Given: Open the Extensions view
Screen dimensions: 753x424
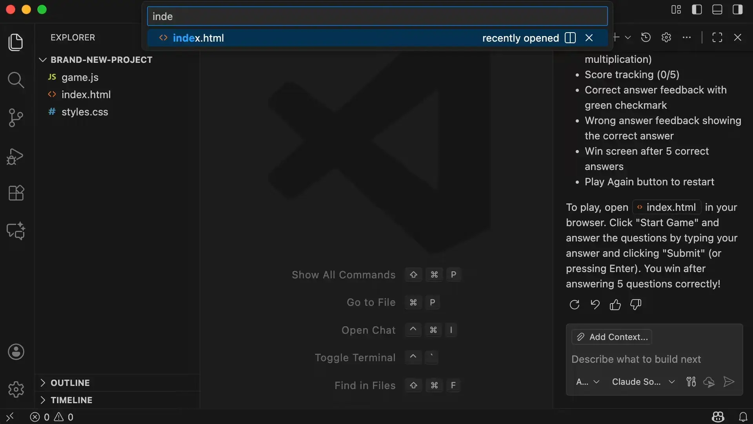Looking at the screenshot, I should (x=16, y=193).
